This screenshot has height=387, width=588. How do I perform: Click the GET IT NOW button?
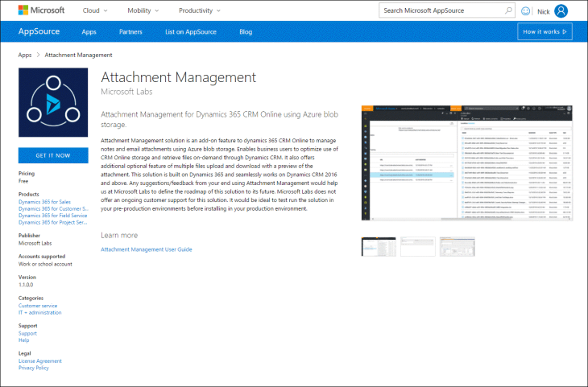pyautogui.click(x=53, y=155)
